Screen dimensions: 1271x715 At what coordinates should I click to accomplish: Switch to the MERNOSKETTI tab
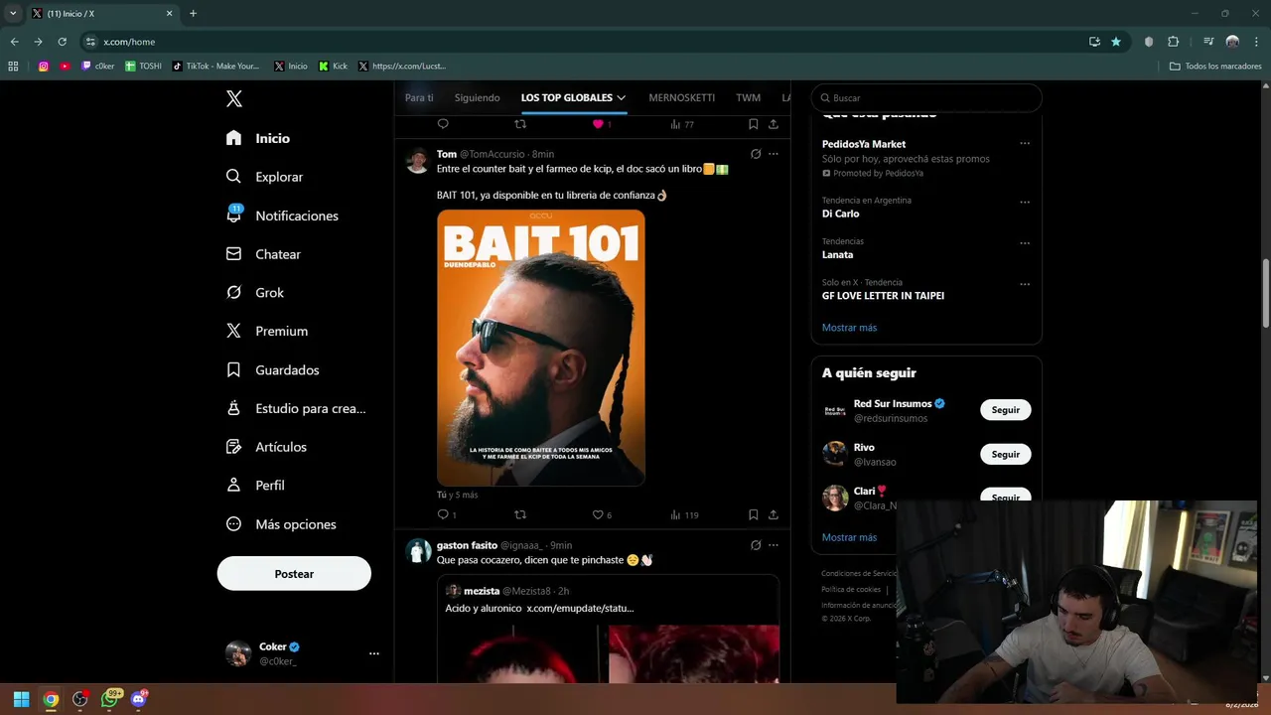point(681,97)
